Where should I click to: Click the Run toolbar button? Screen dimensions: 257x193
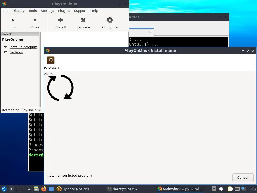13,23
